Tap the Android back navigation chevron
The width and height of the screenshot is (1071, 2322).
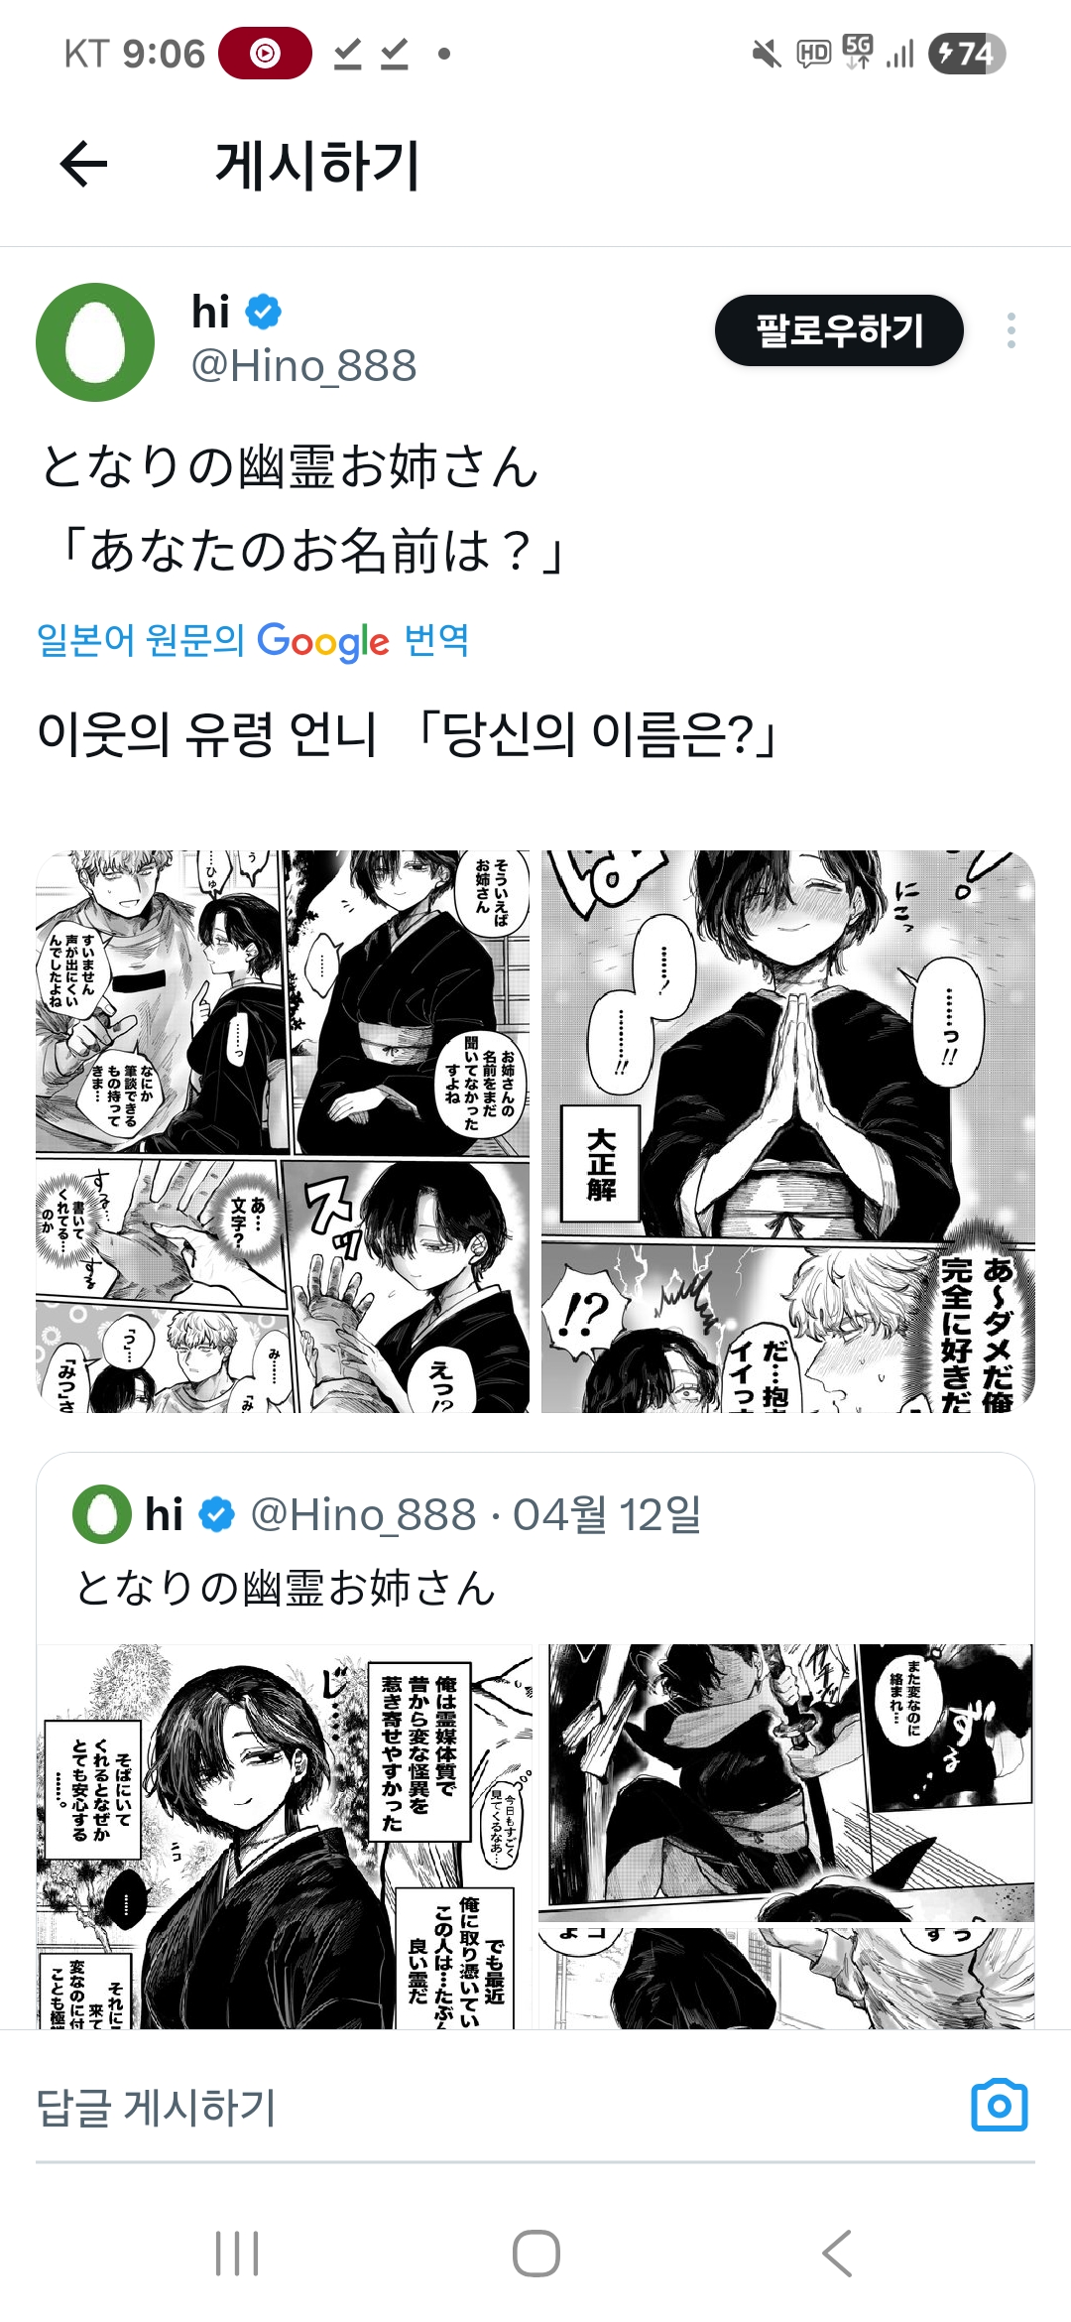(x=837, y=2253)
